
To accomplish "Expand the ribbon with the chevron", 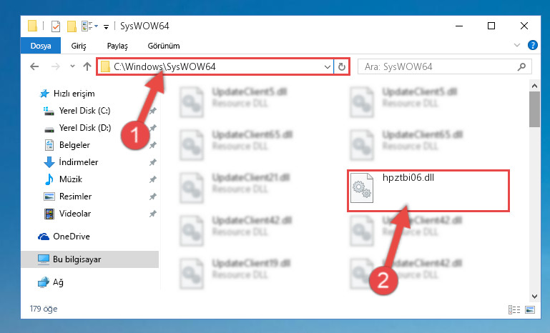I will (x=516, y=45).
